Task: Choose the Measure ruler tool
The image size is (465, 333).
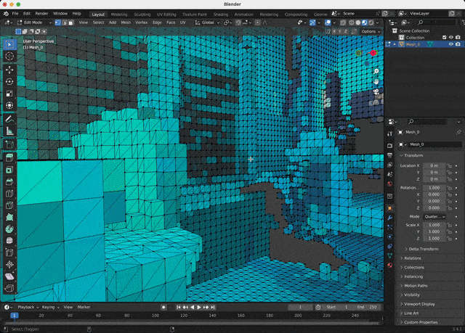Action: click(9, 131)
